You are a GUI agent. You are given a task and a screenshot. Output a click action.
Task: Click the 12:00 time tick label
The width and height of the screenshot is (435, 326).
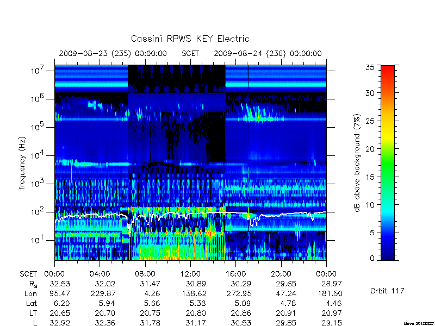coord(190,274)
